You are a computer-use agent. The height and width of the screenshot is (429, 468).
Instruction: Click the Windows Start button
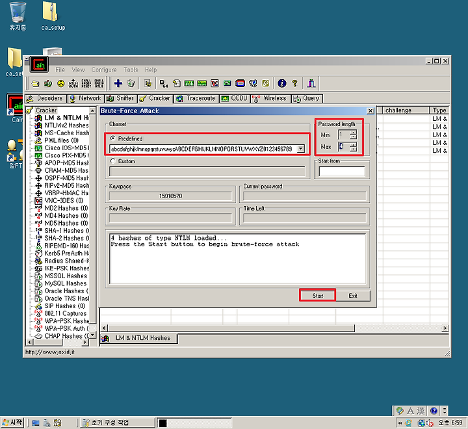(x=12, y=422)
